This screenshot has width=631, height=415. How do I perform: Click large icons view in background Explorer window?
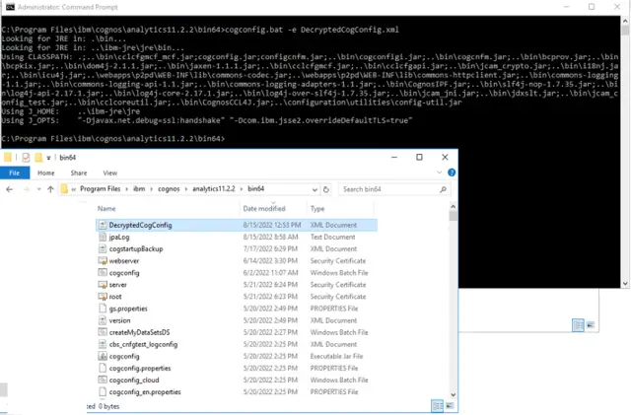click(591, 325)
